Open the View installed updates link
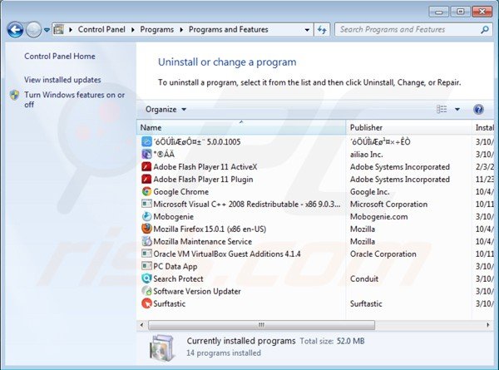 (62, 80)
